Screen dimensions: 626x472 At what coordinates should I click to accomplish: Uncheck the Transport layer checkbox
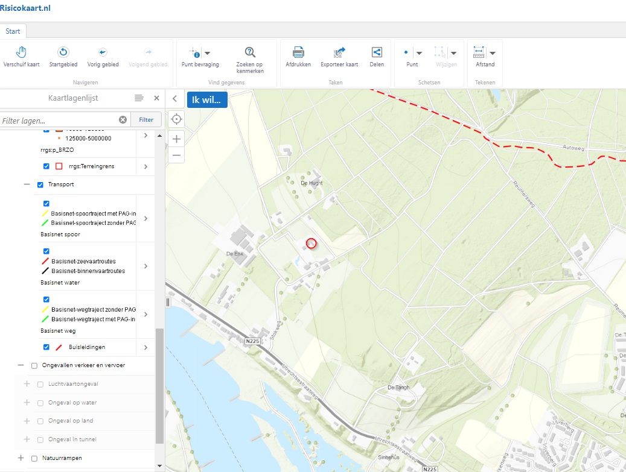[x=40, y=184]
